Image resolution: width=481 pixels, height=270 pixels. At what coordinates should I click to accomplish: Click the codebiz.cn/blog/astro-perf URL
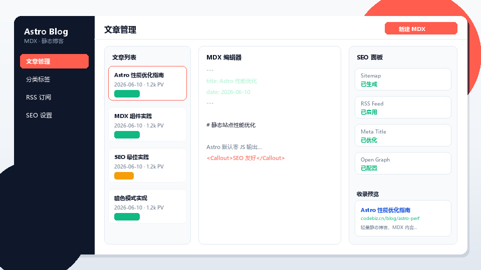pos(390,218)
